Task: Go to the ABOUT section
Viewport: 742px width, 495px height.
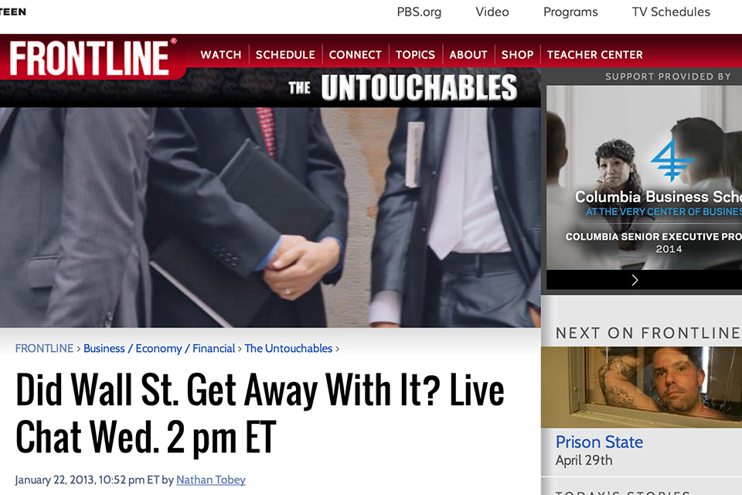Action: pyautogui.click(x=468, y=55)
